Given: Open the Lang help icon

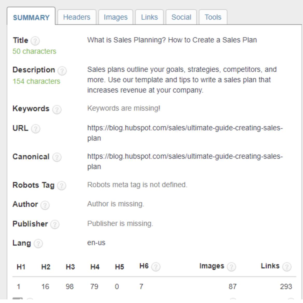Looking at the screenshot, I should click(39, 243).
